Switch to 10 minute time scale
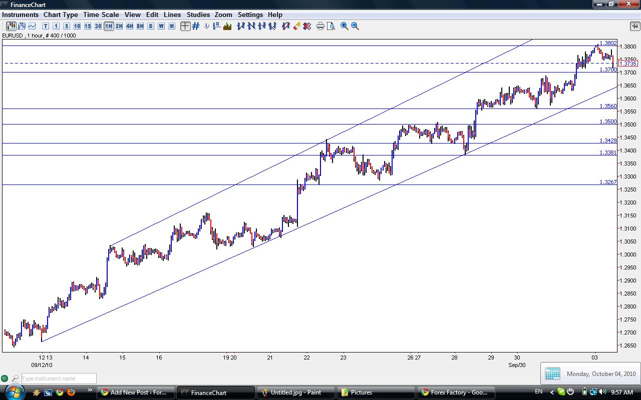641x400 pixels. (77, 26)
